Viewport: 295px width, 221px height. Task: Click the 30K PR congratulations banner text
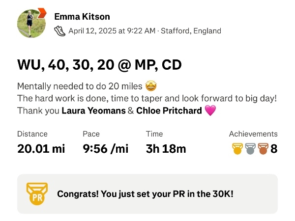coord(145,194)
